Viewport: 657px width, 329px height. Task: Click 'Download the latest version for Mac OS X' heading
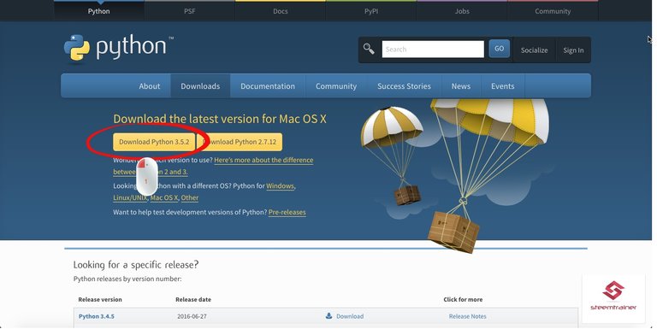point(220,119)
